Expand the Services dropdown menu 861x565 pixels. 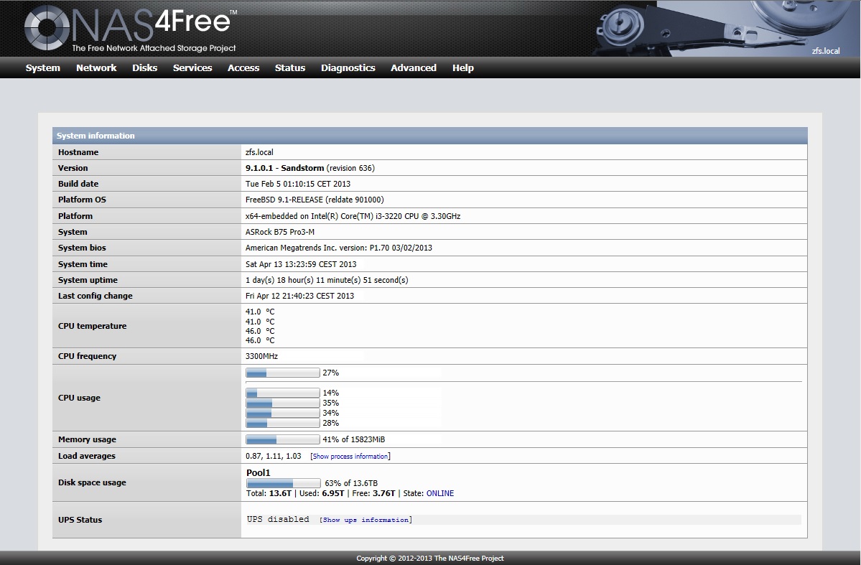coord(192,68)
